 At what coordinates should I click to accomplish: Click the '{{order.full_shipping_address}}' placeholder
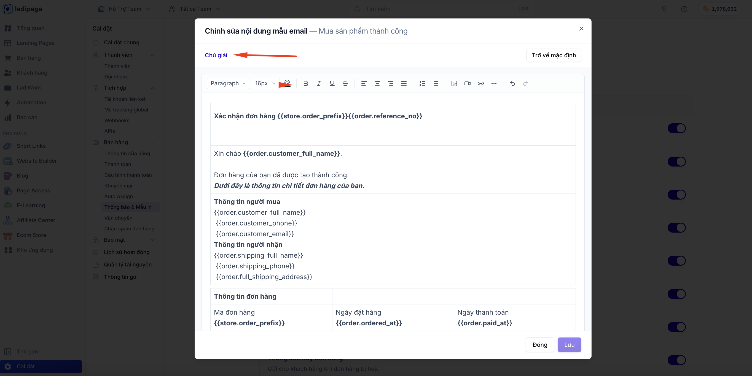tap(264, 277)
